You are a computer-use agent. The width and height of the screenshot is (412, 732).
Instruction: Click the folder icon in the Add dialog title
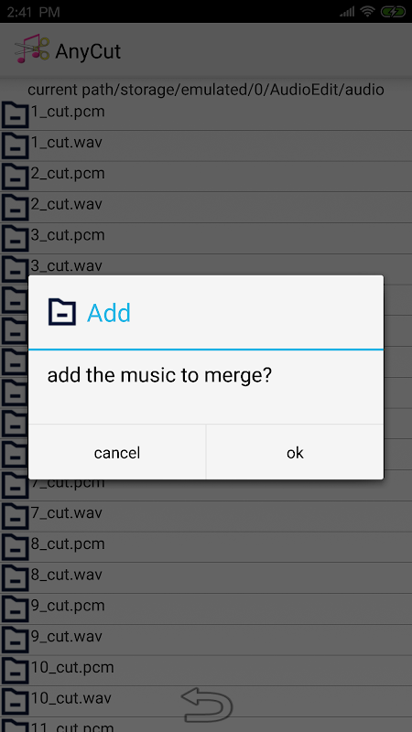[x=62, y=312]
